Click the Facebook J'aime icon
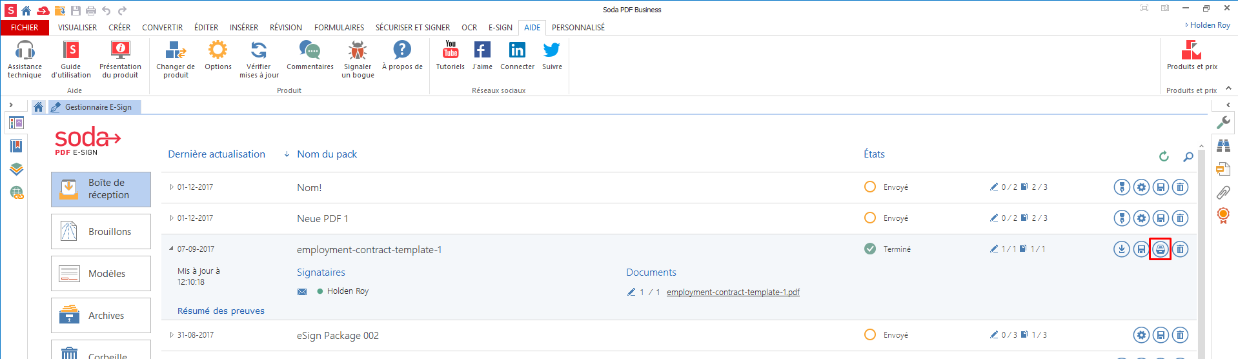 (482, 50)
